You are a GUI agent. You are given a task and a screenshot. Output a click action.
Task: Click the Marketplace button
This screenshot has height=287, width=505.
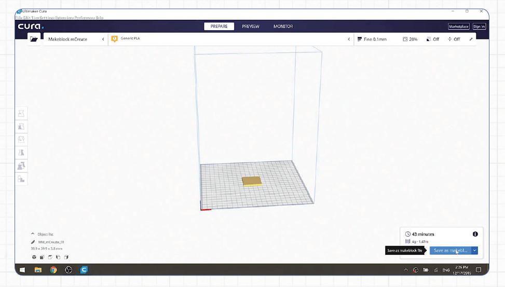coord(458,26)
